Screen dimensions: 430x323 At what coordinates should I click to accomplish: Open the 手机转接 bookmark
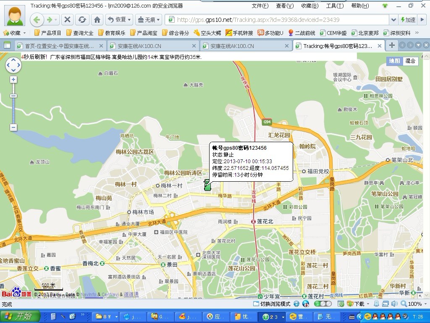point(239,33)
